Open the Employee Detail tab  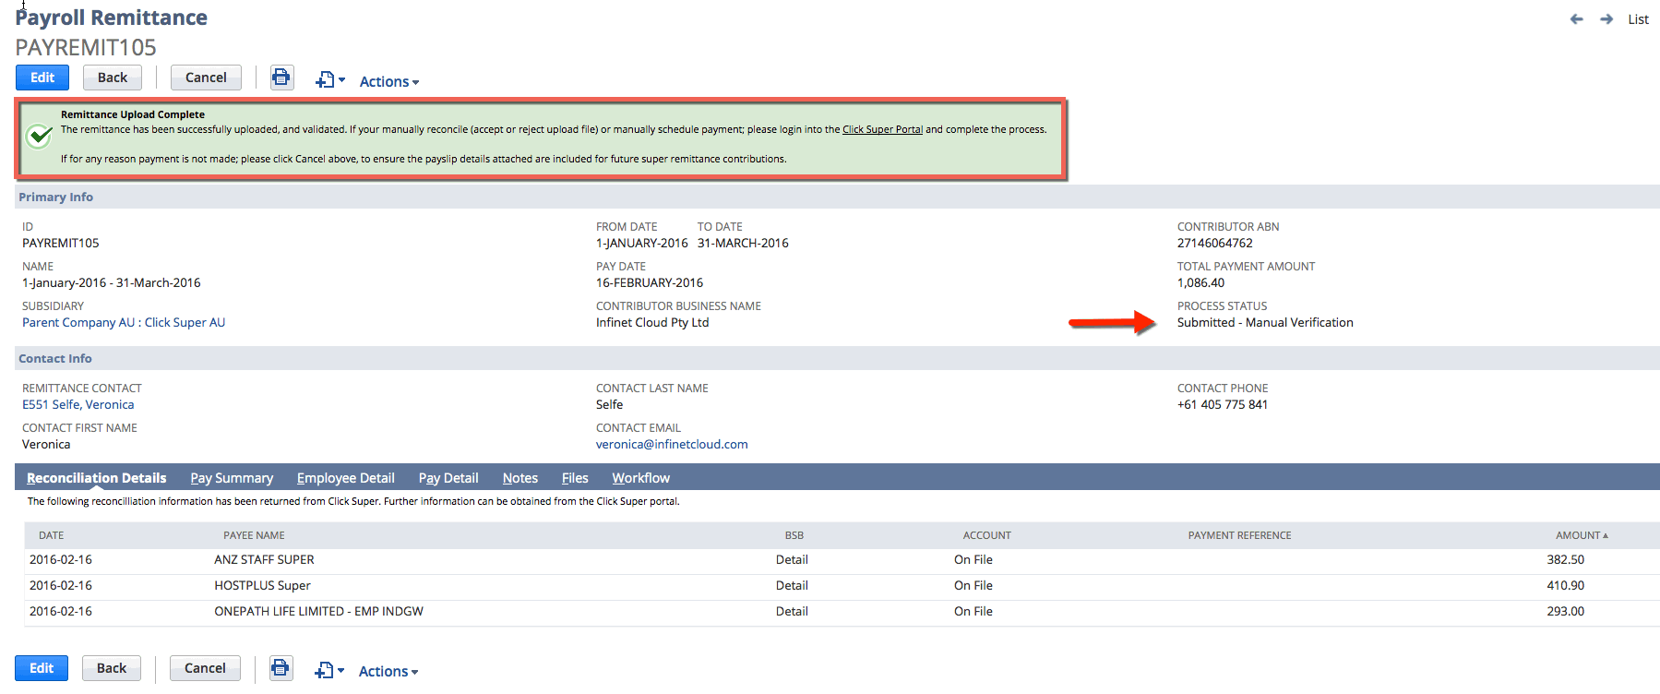(346, 478)
